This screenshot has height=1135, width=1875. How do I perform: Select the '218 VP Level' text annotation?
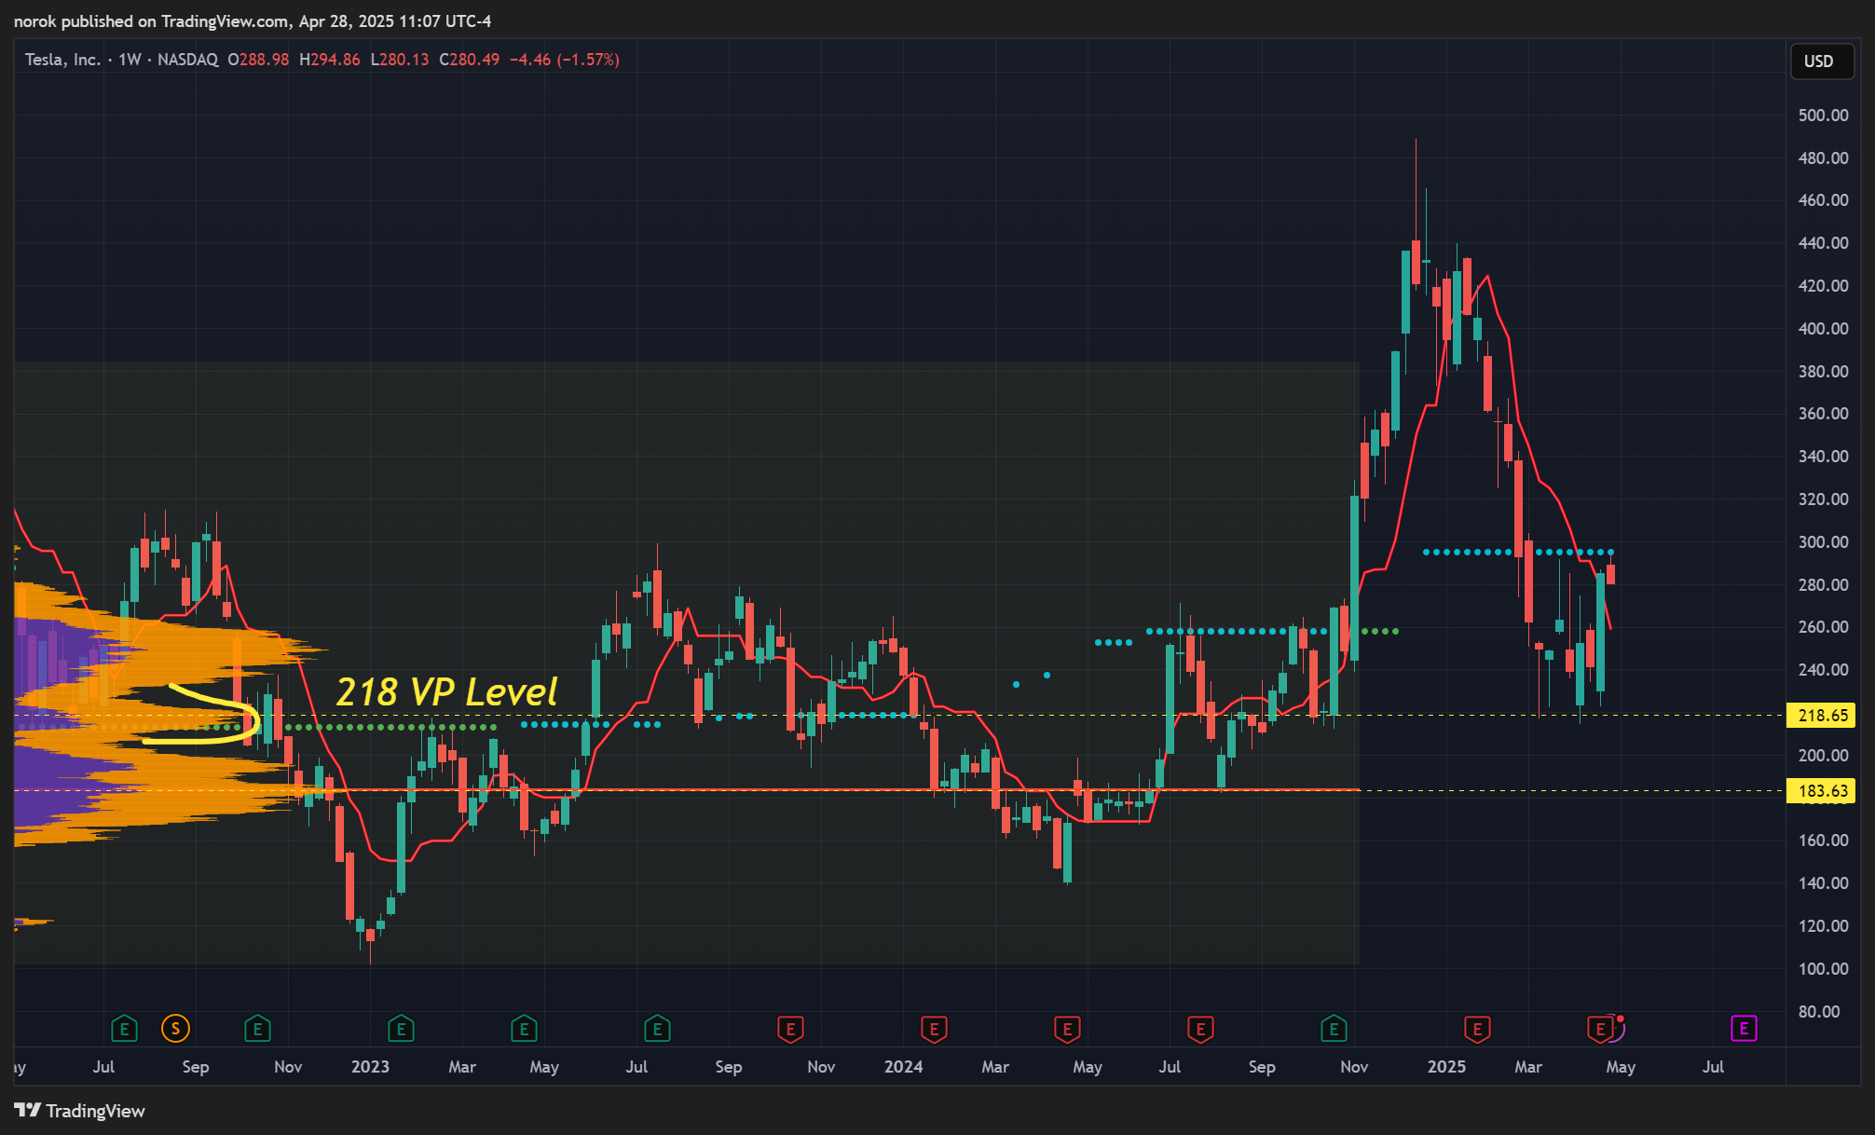pos(446,691)
